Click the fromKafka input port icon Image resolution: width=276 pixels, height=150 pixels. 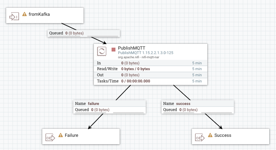pos(14,16)
